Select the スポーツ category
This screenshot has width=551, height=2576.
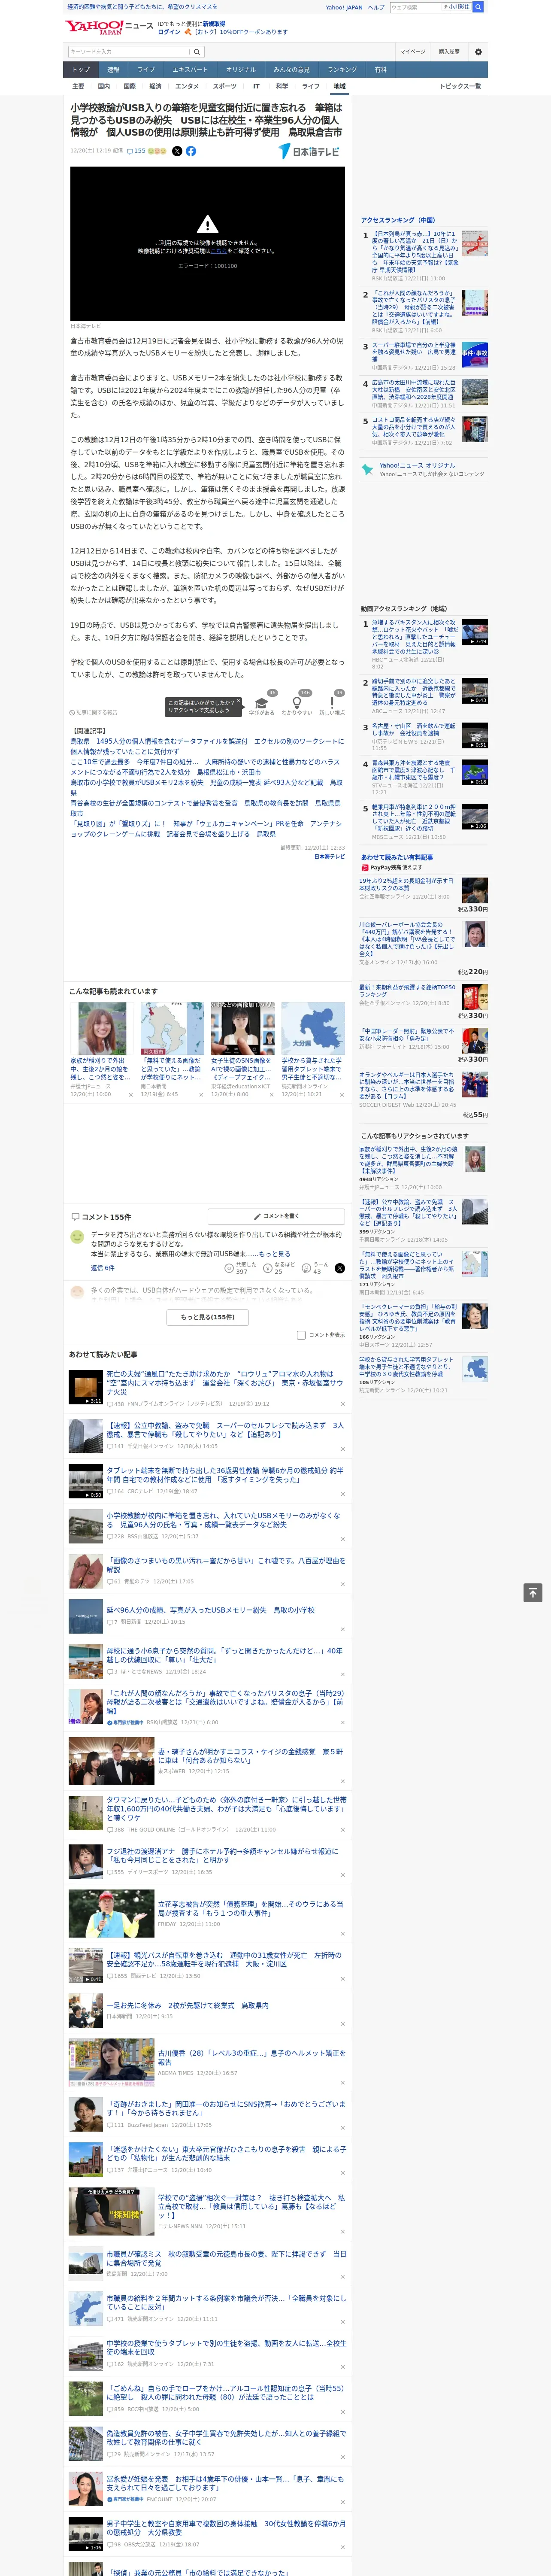tap(225, 86)
